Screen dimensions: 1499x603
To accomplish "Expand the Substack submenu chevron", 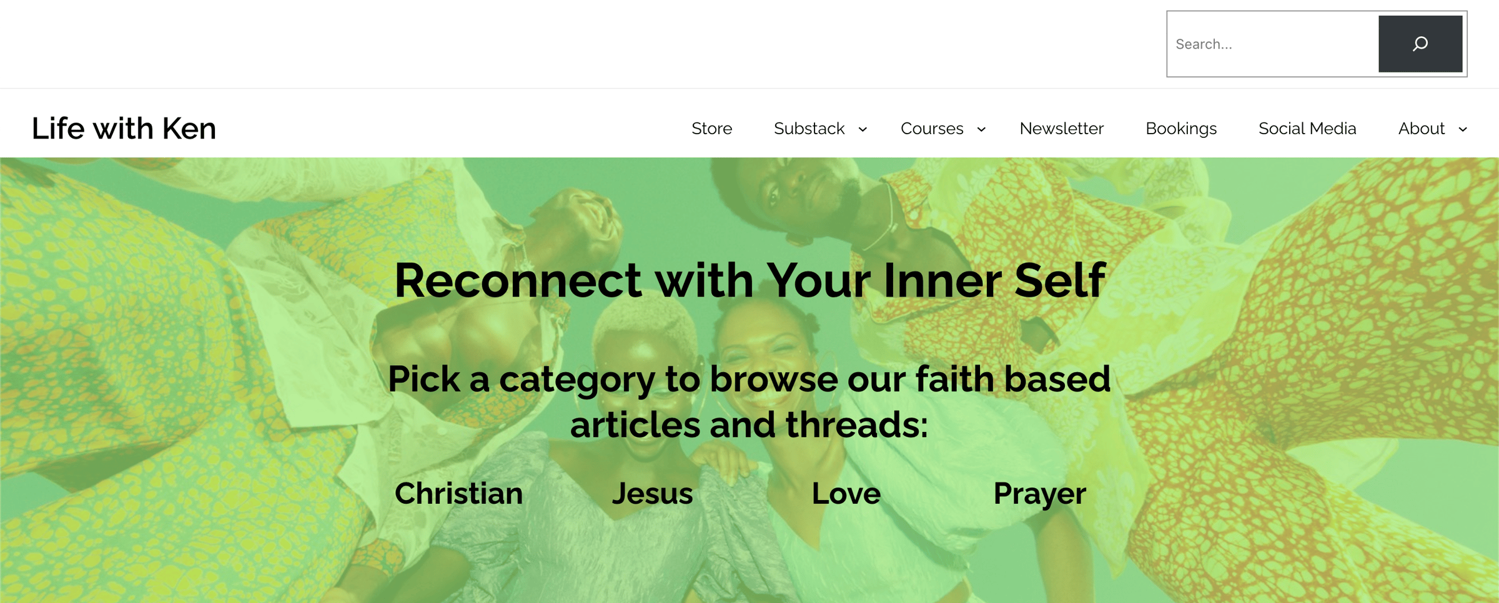I will tap(863, 129).
